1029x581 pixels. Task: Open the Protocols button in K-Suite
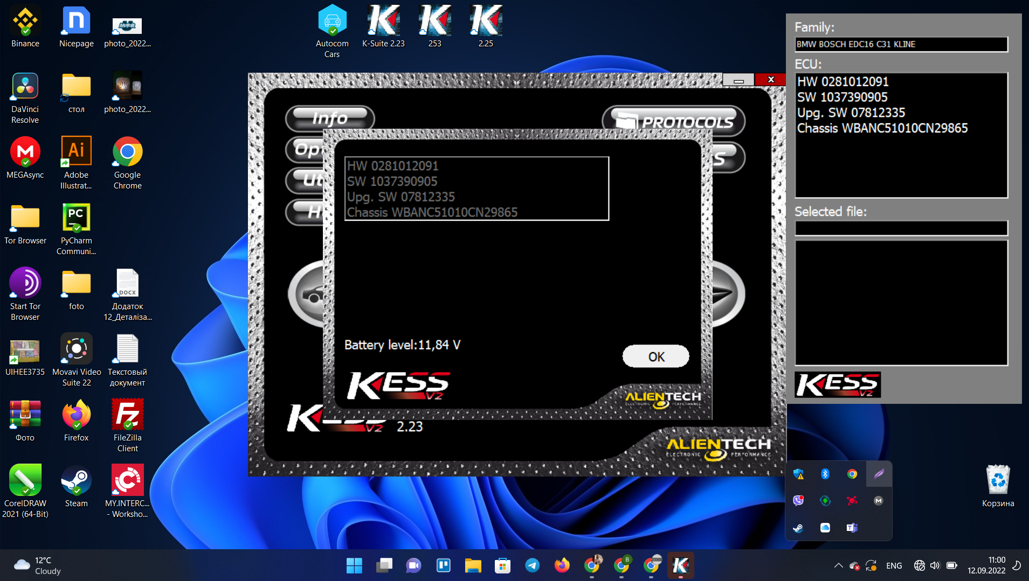tap(674, 121)
